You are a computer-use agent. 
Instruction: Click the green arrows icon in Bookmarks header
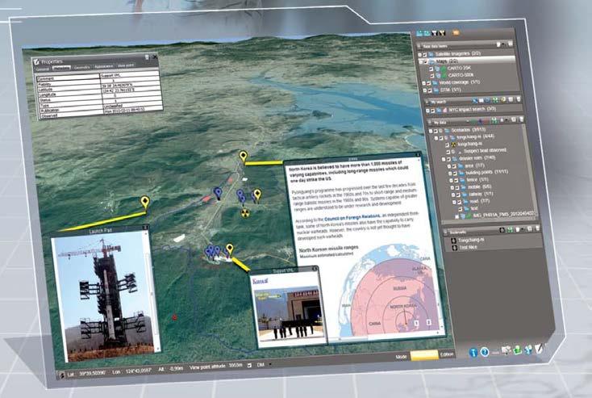(x=510, y=229)
